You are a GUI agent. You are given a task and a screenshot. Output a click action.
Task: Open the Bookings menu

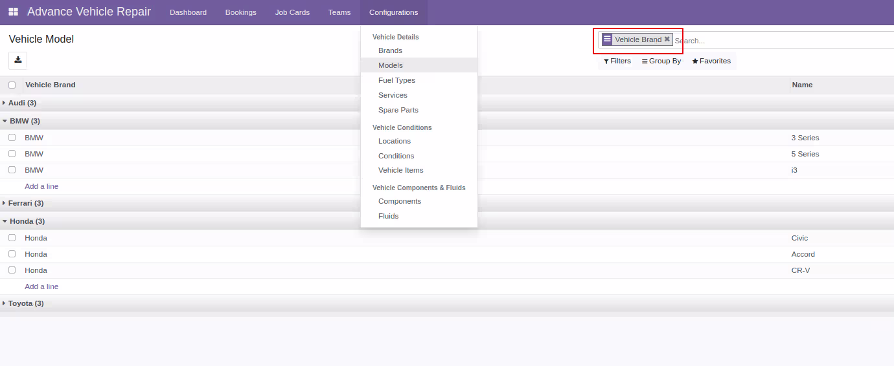pyautogui.click(x=241, y=12)
